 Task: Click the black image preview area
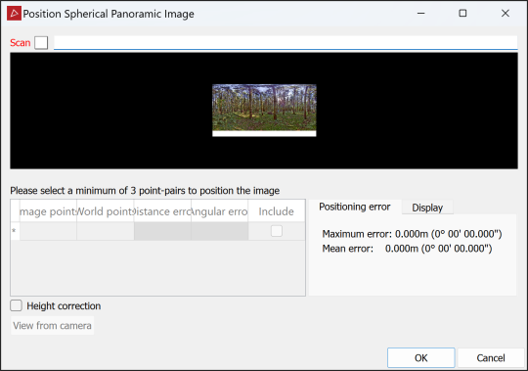(x=264, y=111)
